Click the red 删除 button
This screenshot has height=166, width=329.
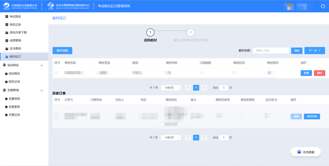point(320,73)
